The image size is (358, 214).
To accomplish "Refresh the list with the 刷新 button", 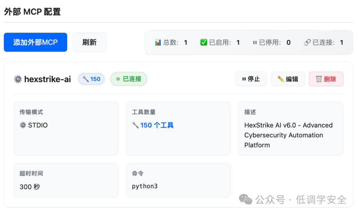I will pos(89,42).
